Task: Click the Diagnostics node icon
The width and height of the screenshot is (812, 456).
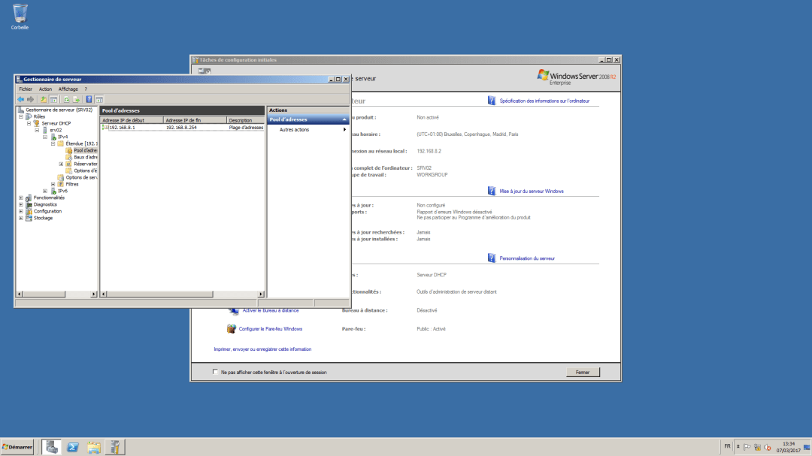Action: [x=27, y=204]
